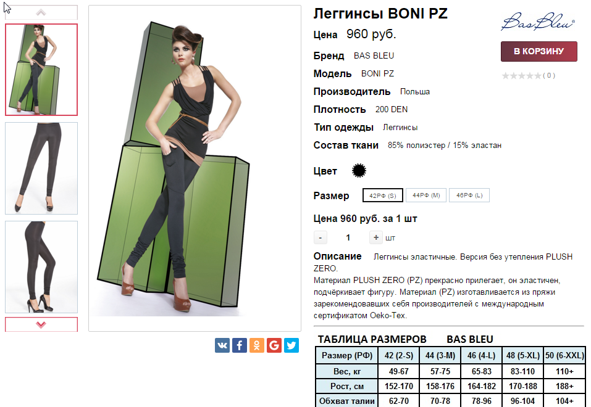Share via the Google icon
This screenshot has height=407, width=591.
274,345
